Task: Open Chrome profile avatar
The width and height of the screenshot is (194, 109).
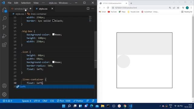Action: (x=187, y=8)
